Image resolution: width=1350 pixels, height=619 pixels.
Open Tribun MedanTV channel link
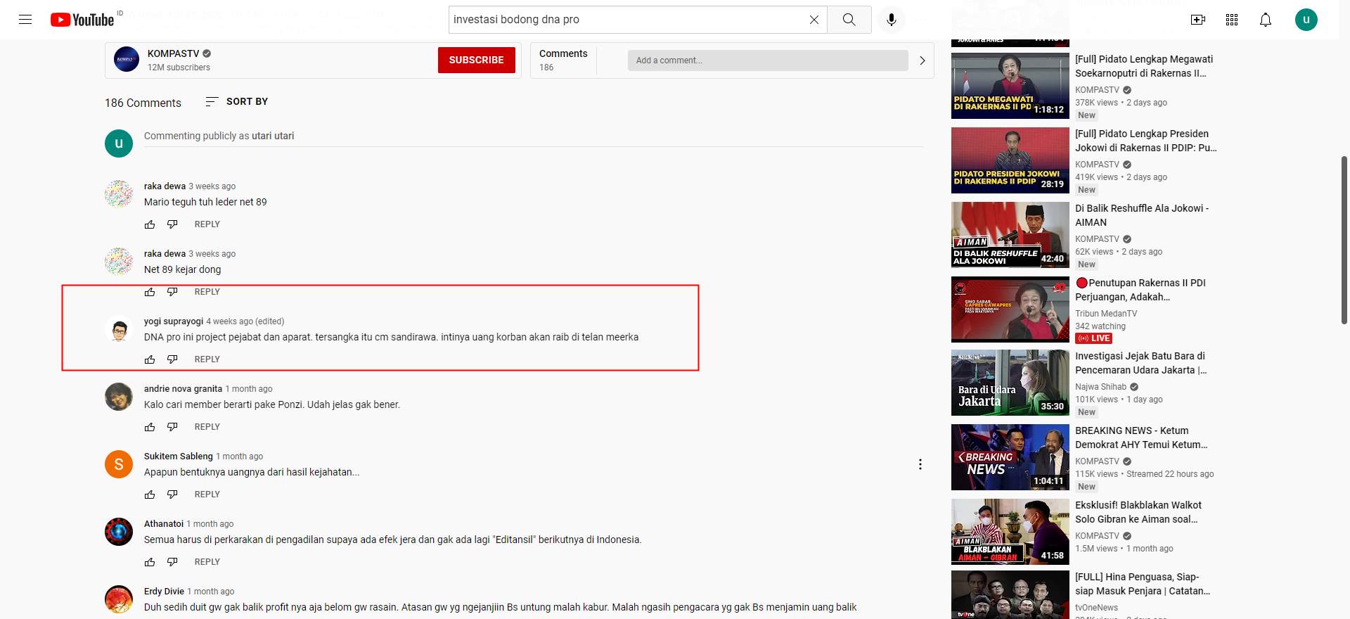click(x=1106, y=314)
